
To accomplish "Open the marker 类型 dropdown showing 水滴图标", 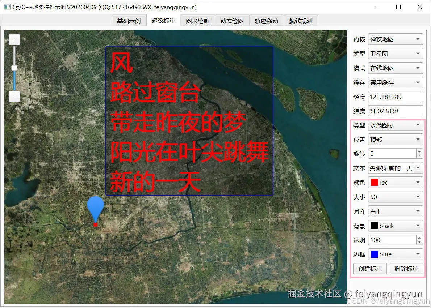I will (x=395, y=125).
